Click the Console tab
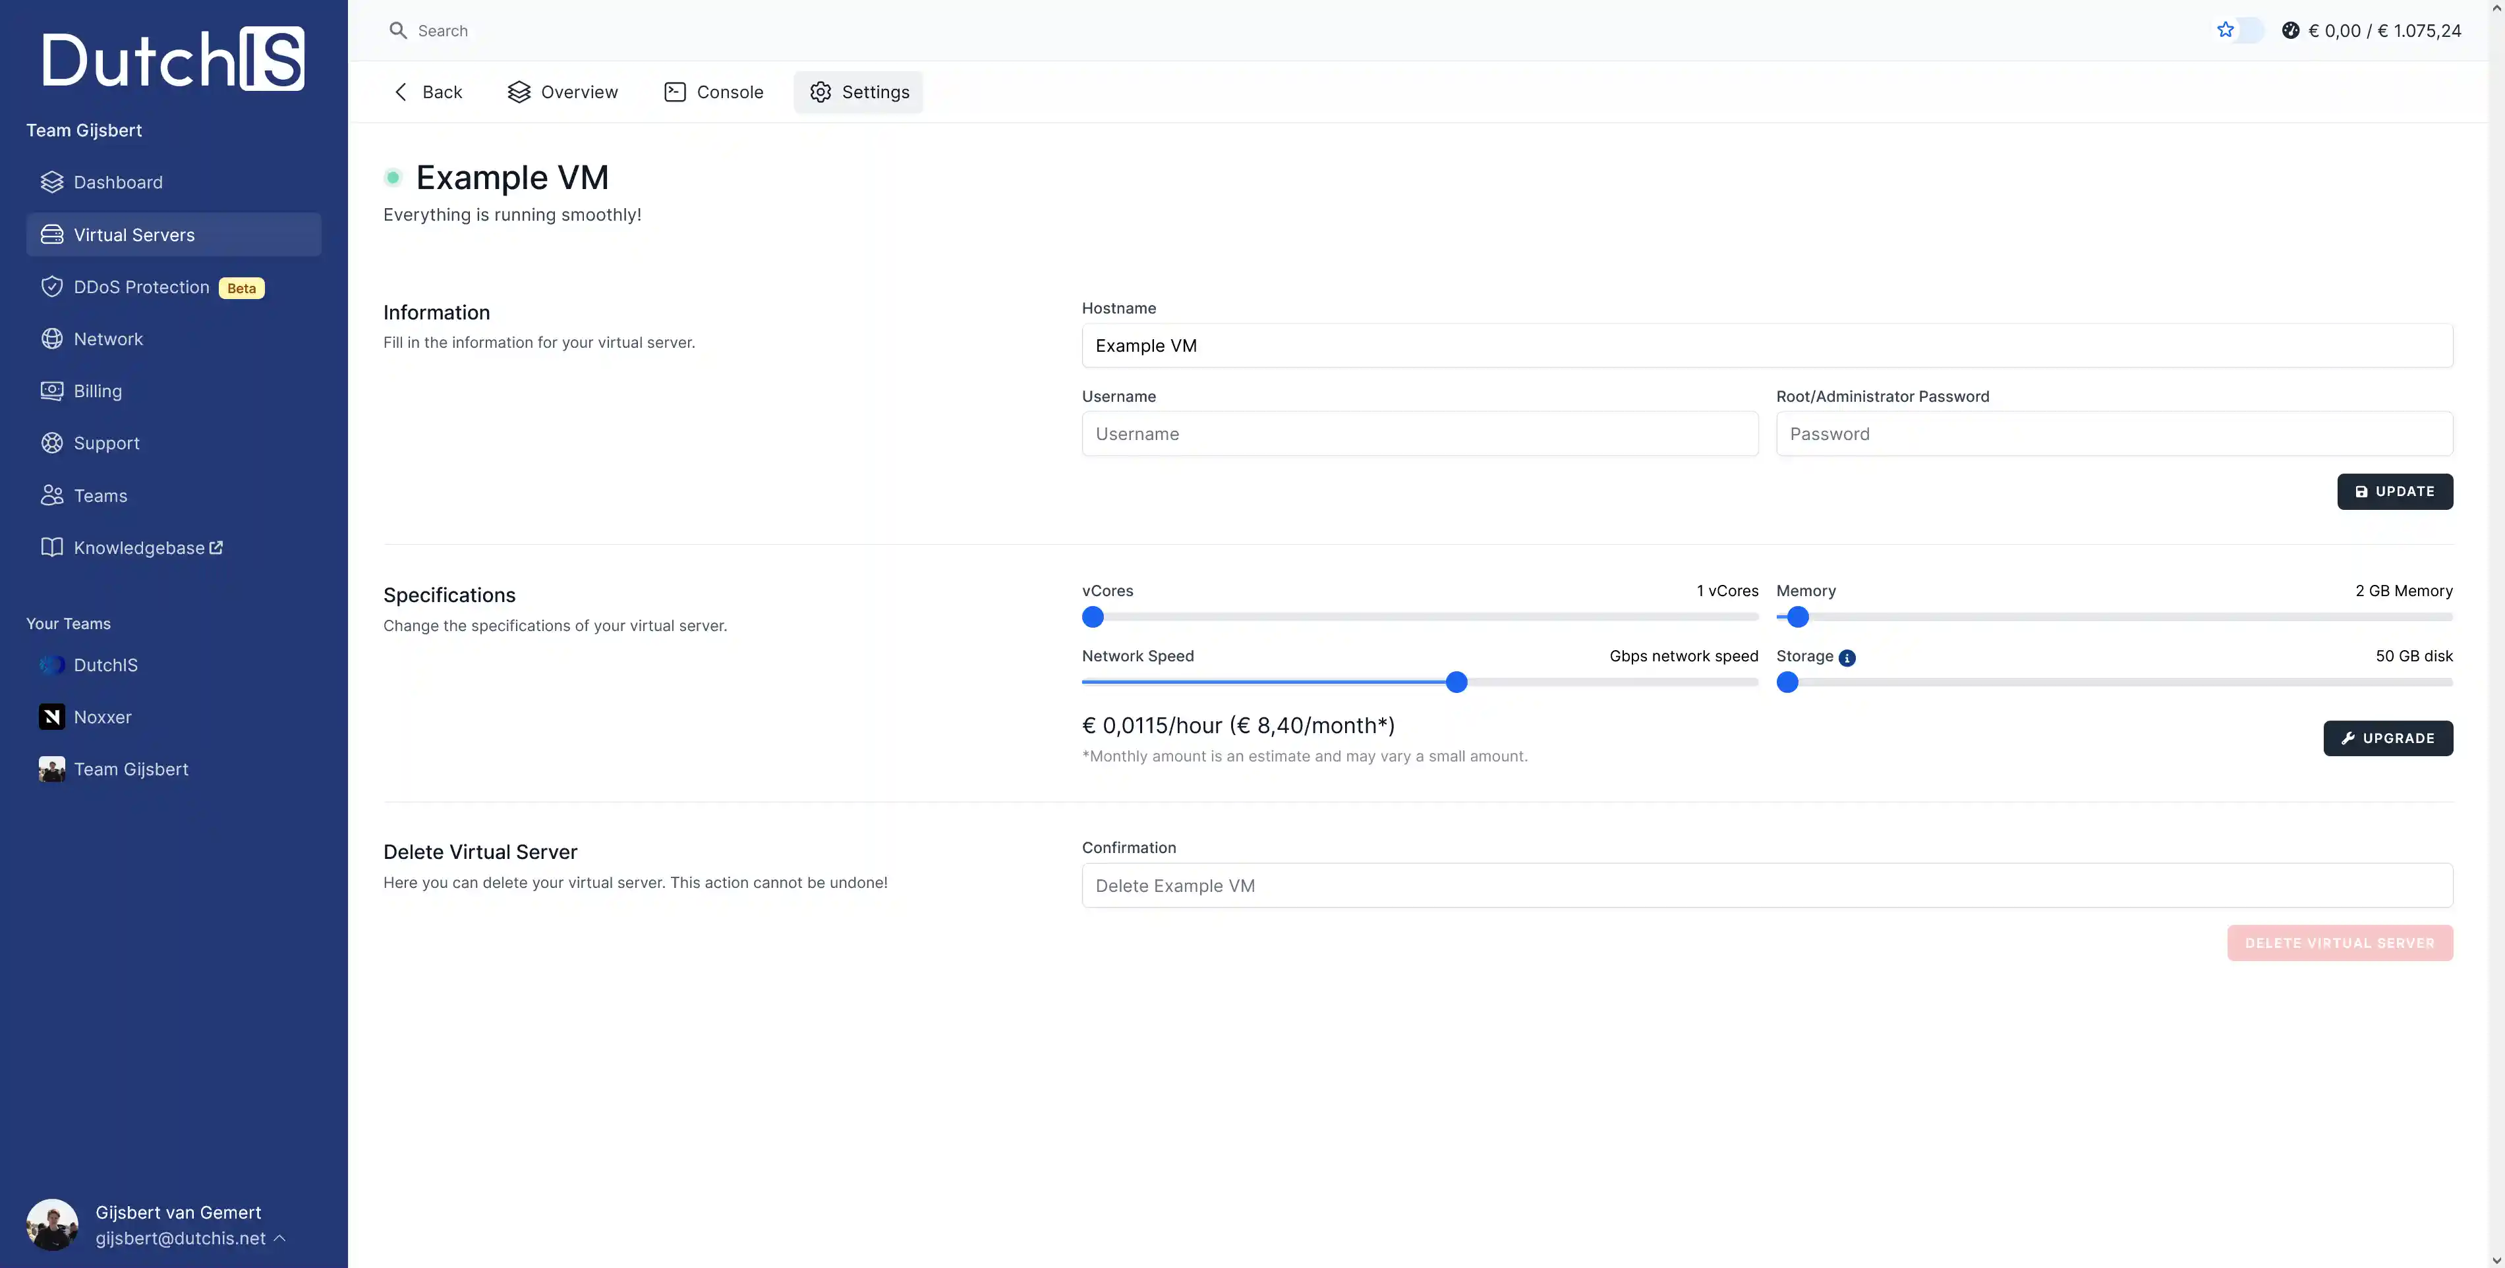 pos(713,92)
